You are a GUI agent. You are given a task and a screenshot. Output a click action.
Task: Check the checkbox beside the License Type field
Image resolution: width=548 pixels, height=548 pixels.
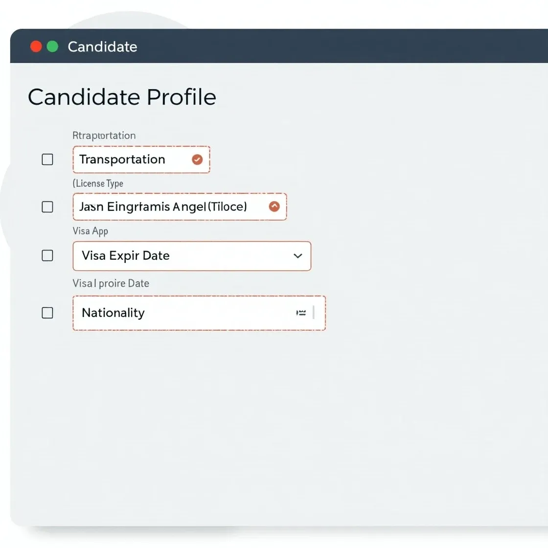47,206
